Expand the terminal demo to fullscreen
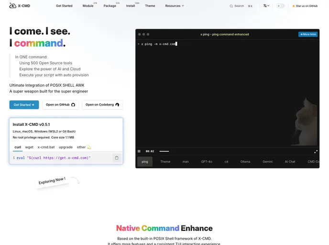The image size is (329, 245). click(316, 152)
